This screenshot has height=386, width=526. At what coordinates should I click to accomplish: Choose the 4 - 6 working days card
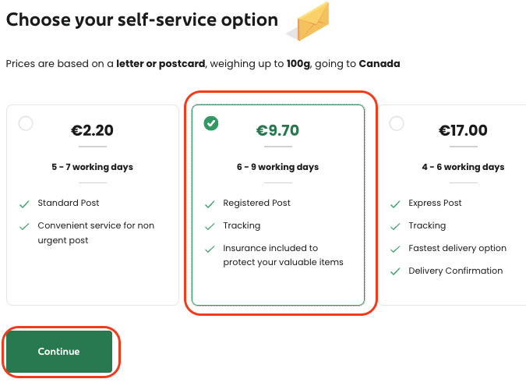(x=452, y=205)
